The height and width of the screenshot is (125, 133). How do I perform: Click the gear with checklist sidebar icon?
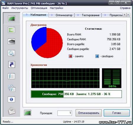click(12, 88)
